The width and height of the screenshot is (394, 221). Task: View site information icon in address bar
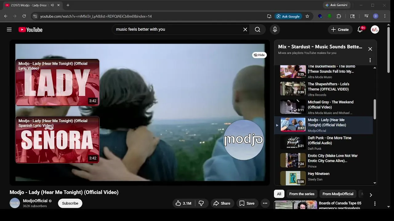click(35, 16)
